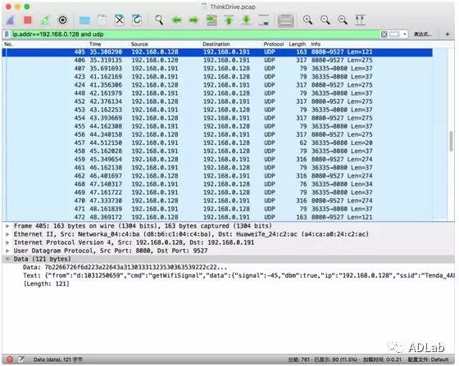Jump to first packet icon
Viewport: 459px width, 366px height.
[229, 20]
